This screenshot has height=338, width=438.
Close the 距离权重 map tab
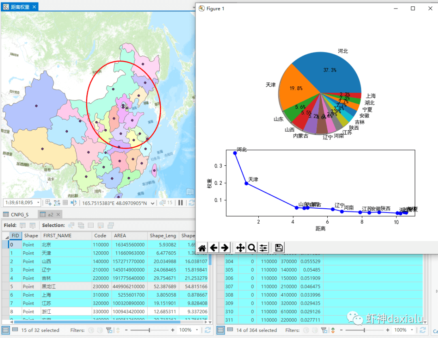pos(34,7)
